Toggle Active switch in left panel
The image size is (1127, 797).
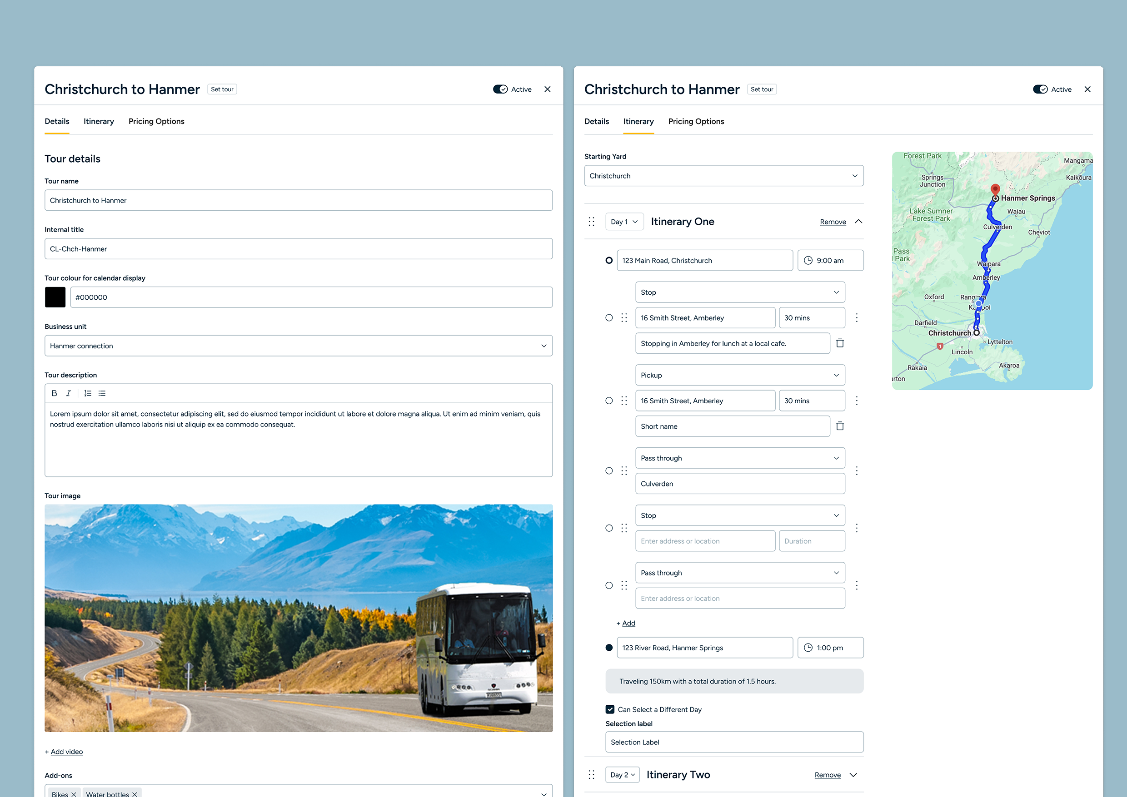click(500, 89)
